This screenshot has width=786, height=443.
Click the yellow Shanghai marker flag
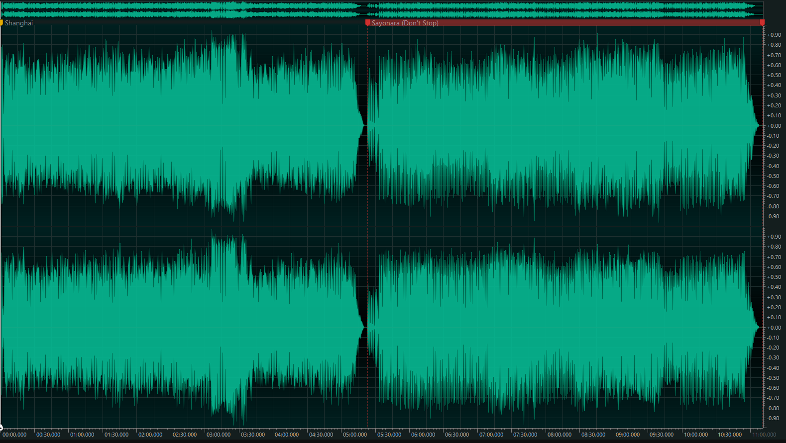(1, 23)
